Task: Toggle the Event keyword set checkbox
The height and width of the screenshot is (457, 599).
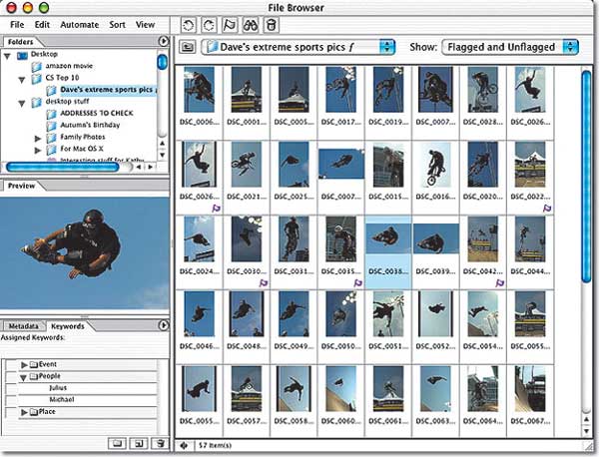Action: click(x=11, y=364)
